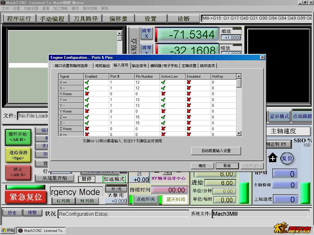Screen dimensions: 314x235
Task: Toggle Emulated mark for Z Home signal
Action: pos(189,129)
